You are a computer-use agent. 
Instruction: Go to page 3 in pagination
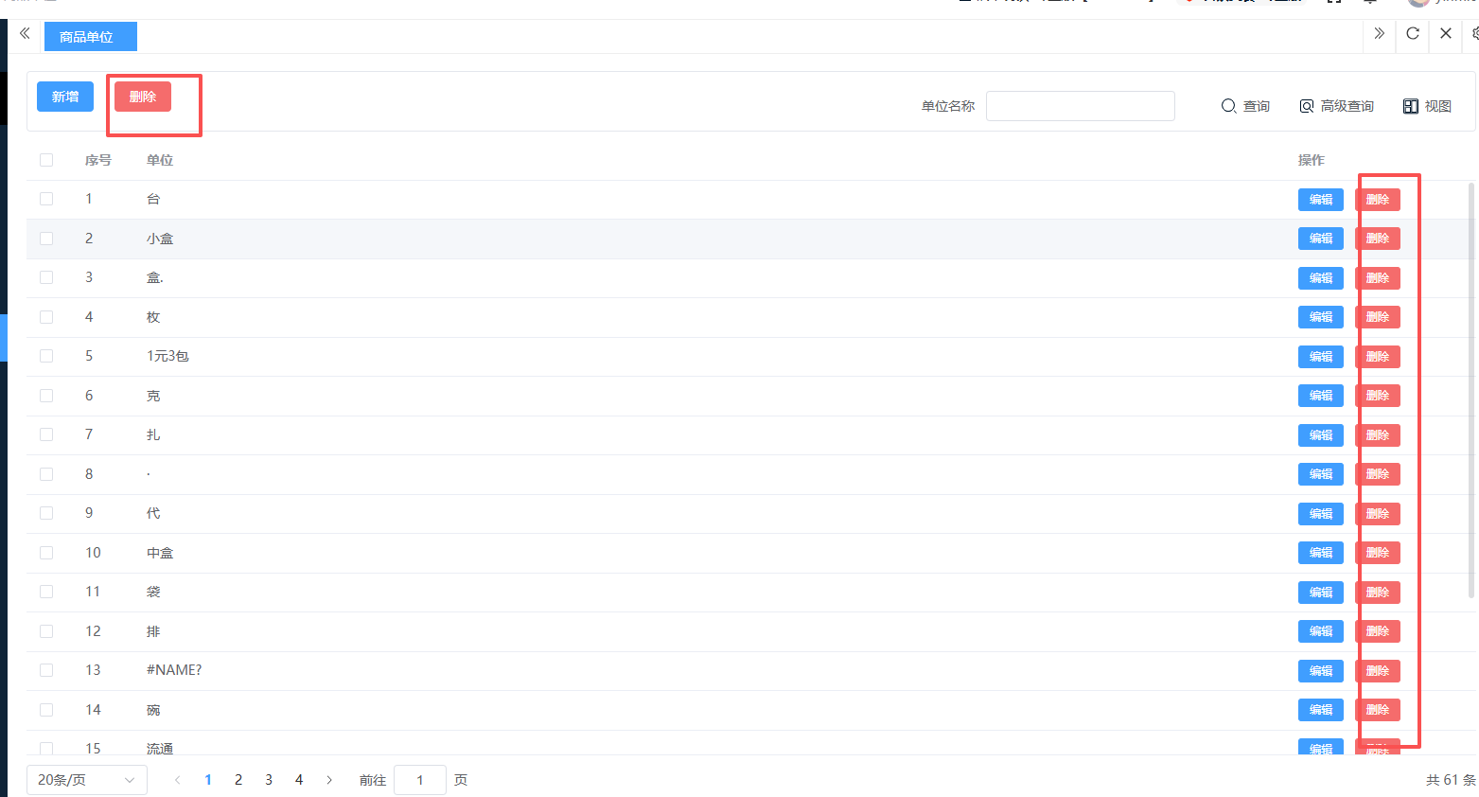click(269, 780)
